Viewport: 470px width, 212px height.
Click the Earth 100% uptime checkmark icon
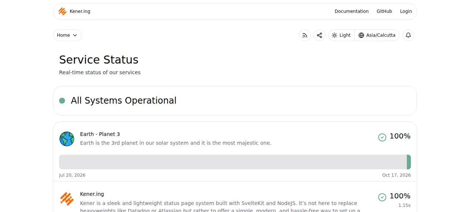point(382,137)
